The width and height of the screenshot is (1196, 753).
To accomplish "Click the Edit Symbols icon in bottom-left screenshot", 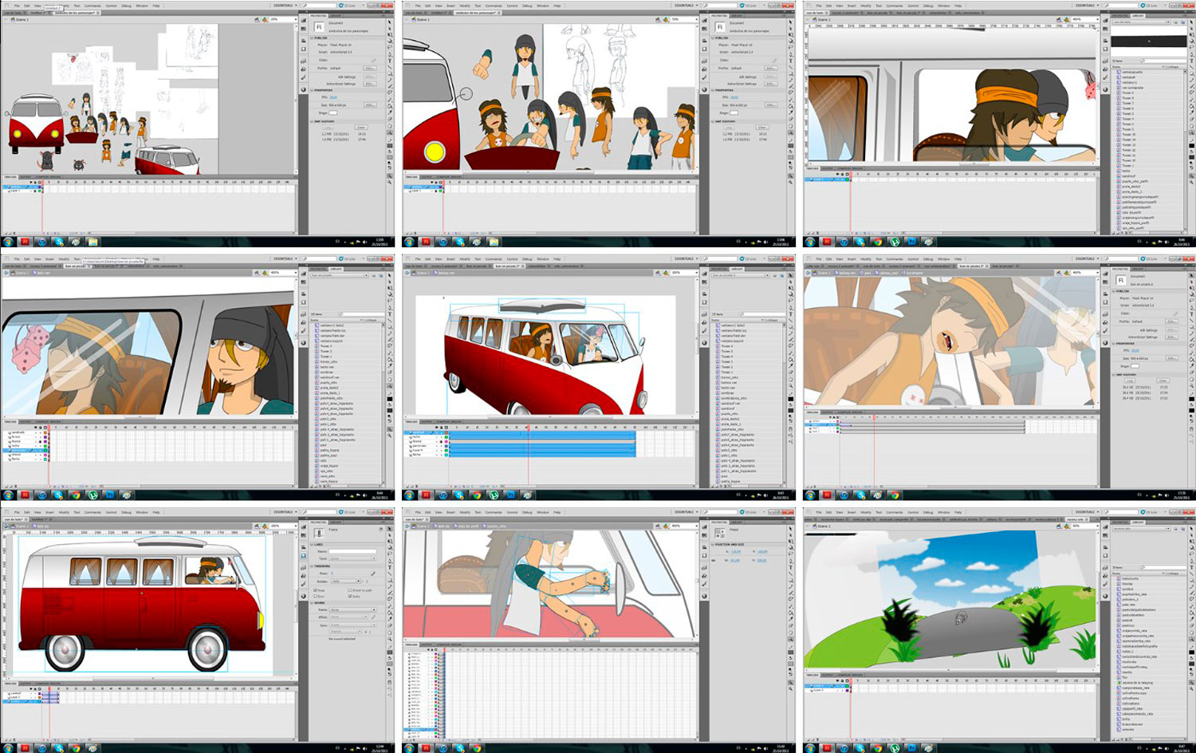I will point(266,526).
